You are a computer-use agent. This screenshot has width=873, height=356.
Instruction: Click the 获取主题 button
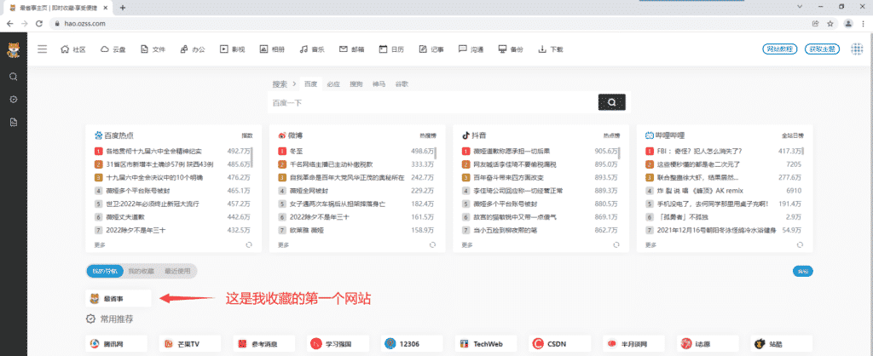tap(823, 49)
